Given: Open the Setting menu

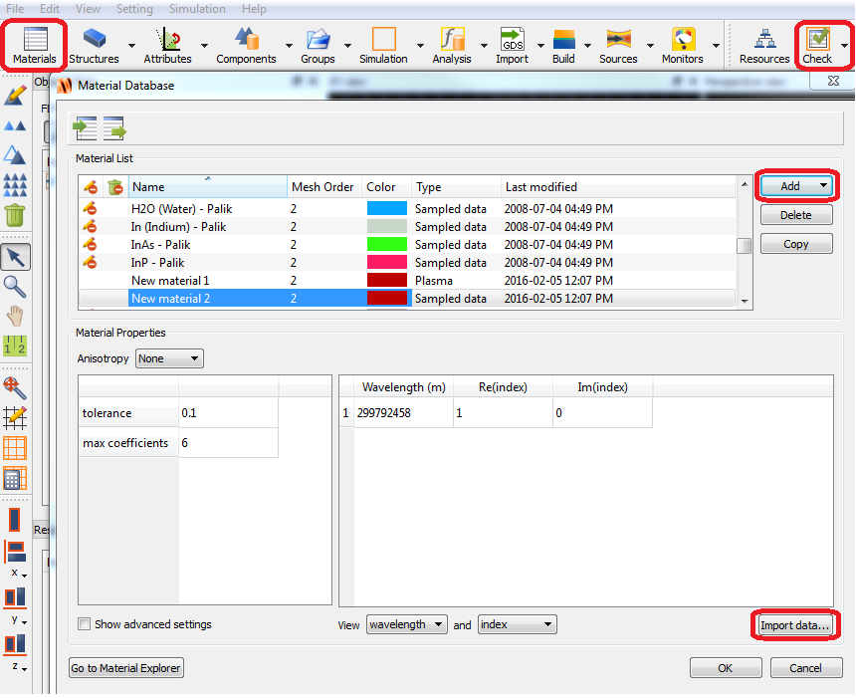Looking at the screenshot, I should 134,9.
